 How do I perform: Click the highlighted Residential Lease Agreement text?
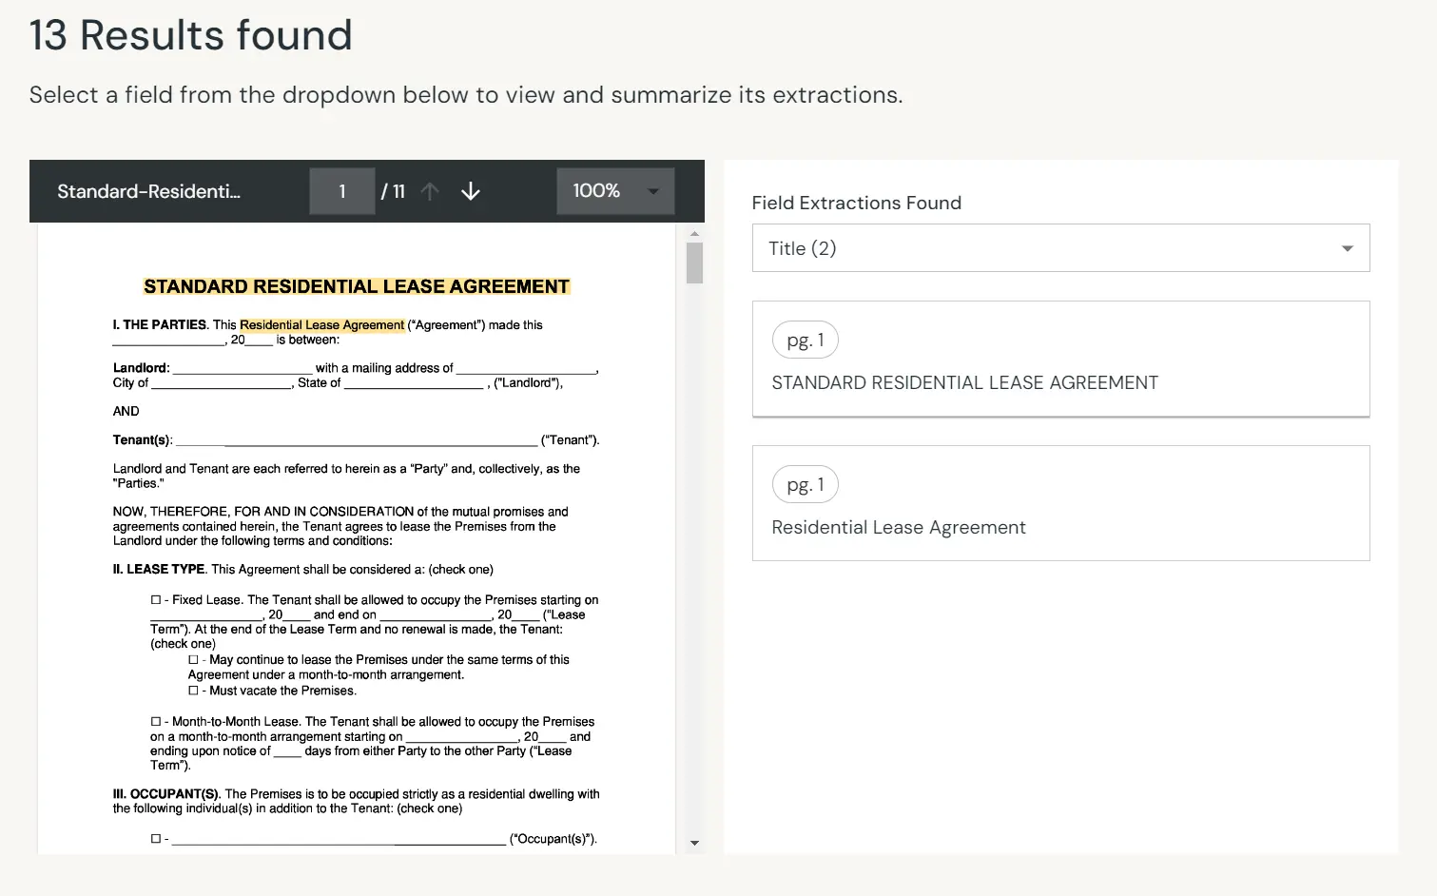point(321,324)
